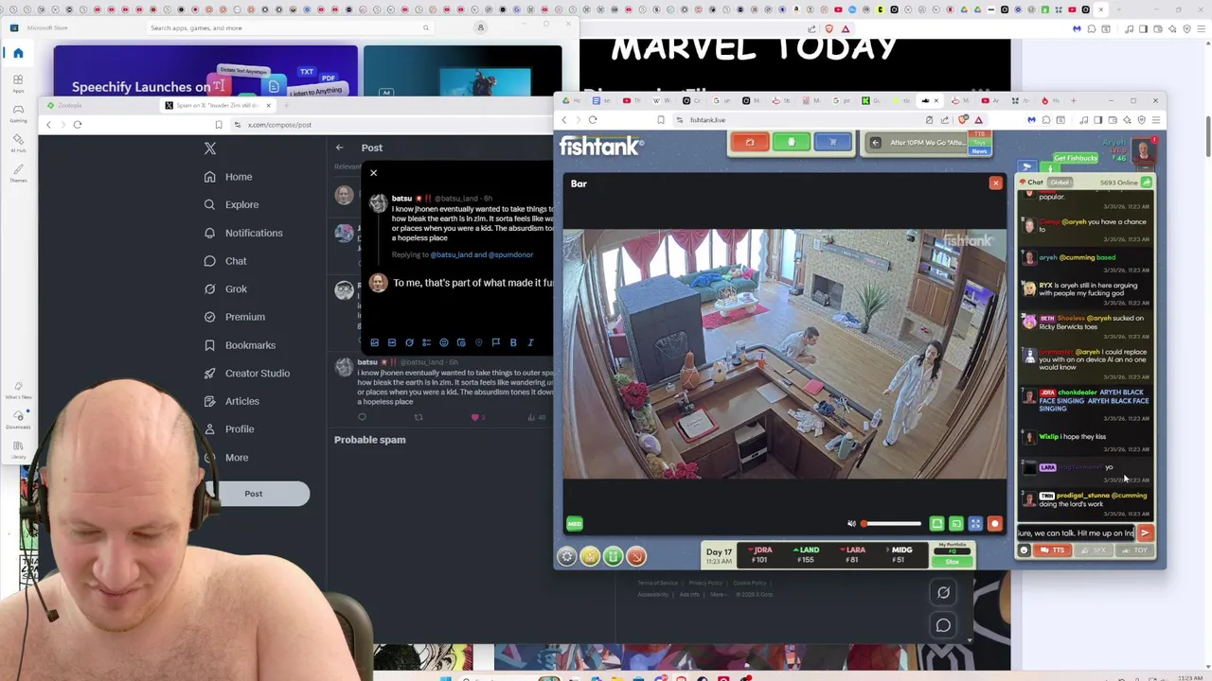Click the LAND stock ticker
This screenshot has width=1212, height=681.
coord(808,555)
